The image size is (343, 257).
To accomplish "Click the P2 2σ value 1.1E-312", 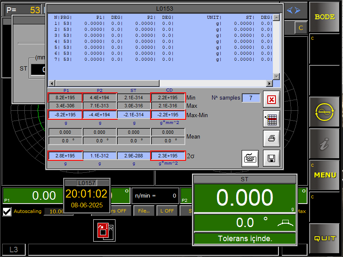I will [100, 156].
